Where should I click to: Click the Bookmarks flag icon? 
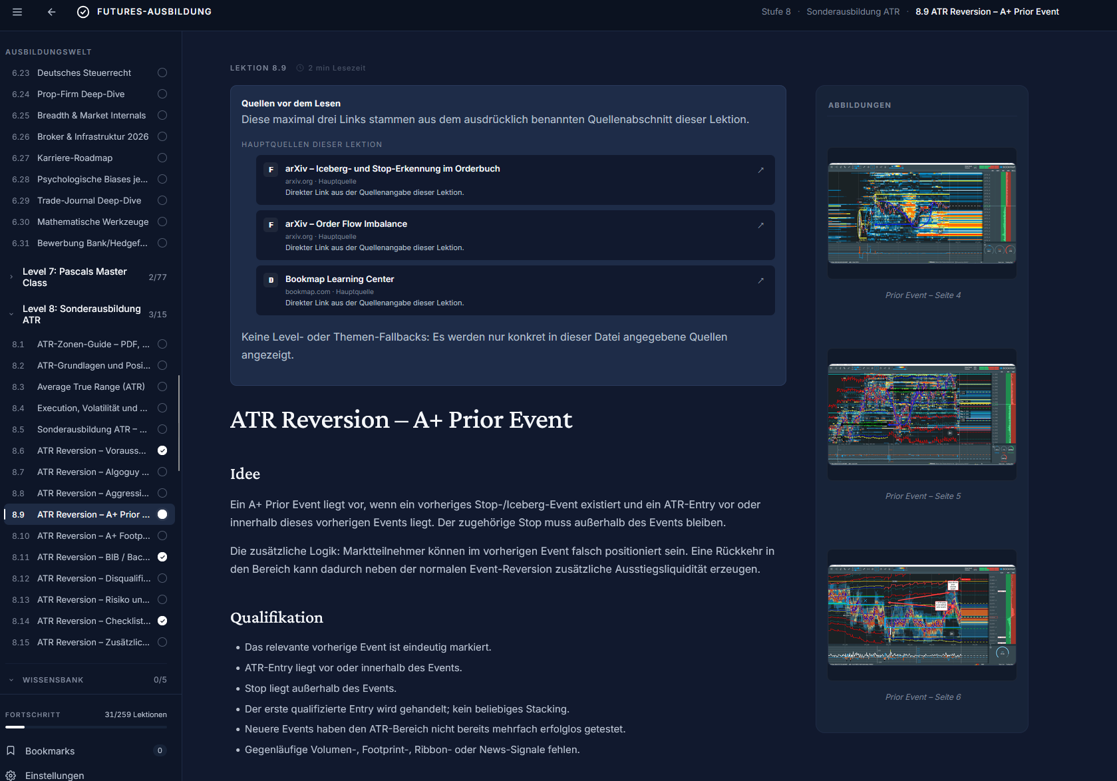(11, 750)
